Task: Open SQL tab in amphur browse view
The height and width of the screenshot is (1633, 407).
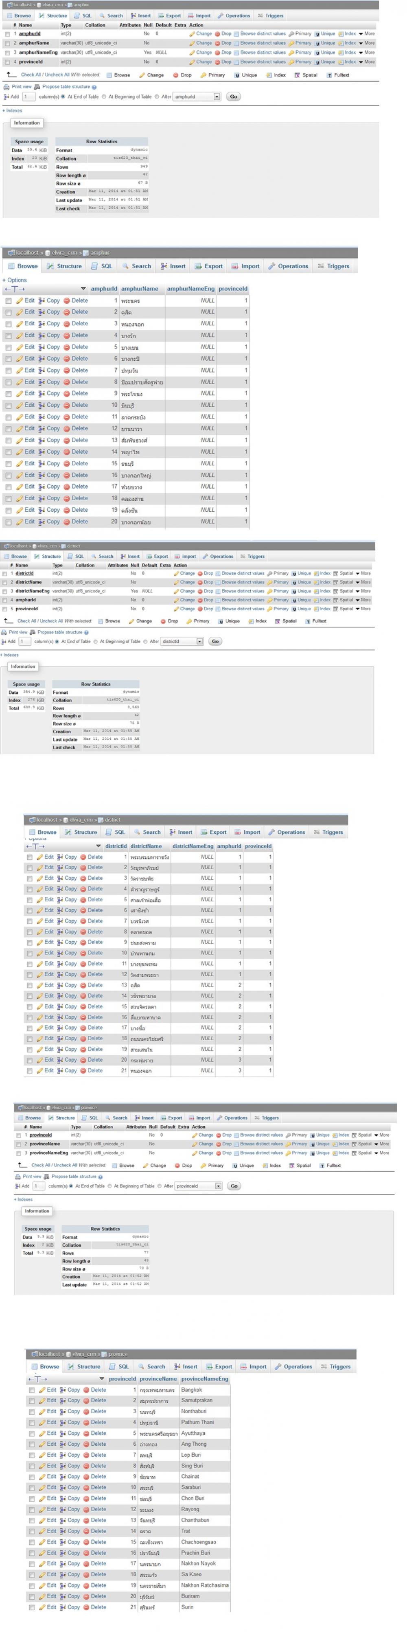Action: tap(102, 266)
